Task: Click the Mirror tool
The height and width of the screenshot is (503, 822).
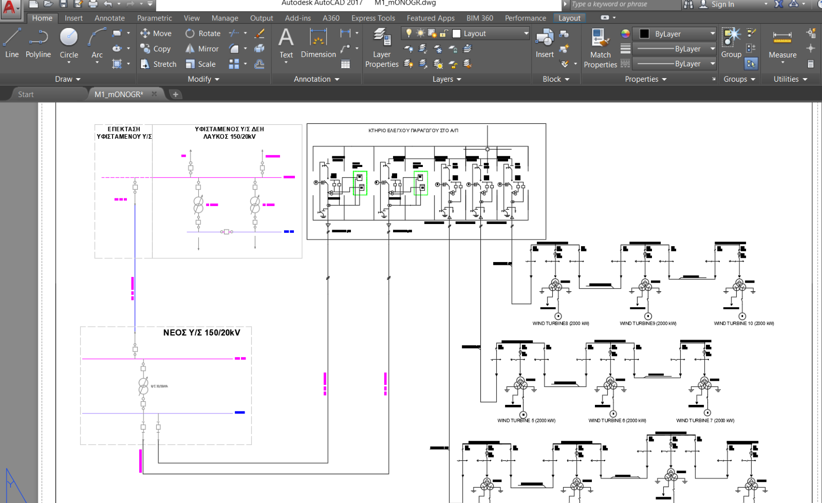Action: click(202, 49)
